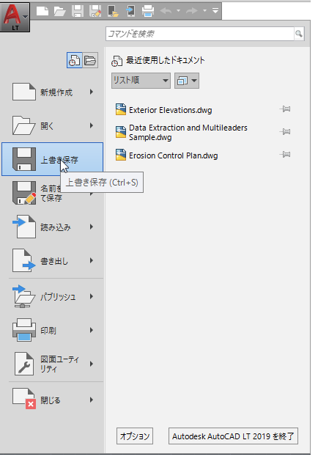Save to Web & Mobile toolbar icon
The height and width of the screenshot is (462, 318).
pos(130,11)
